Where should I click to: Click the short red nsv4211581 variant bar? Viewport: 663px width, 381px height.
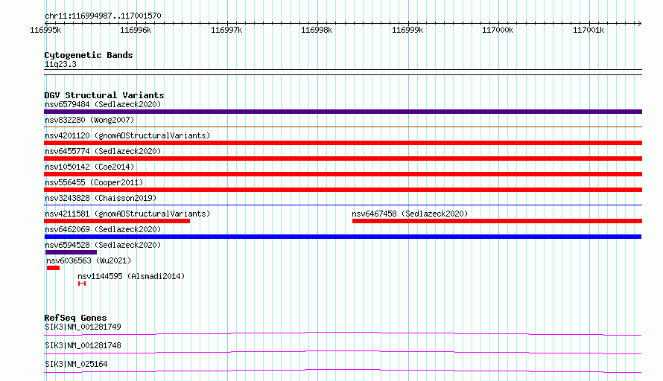point(117,221)
